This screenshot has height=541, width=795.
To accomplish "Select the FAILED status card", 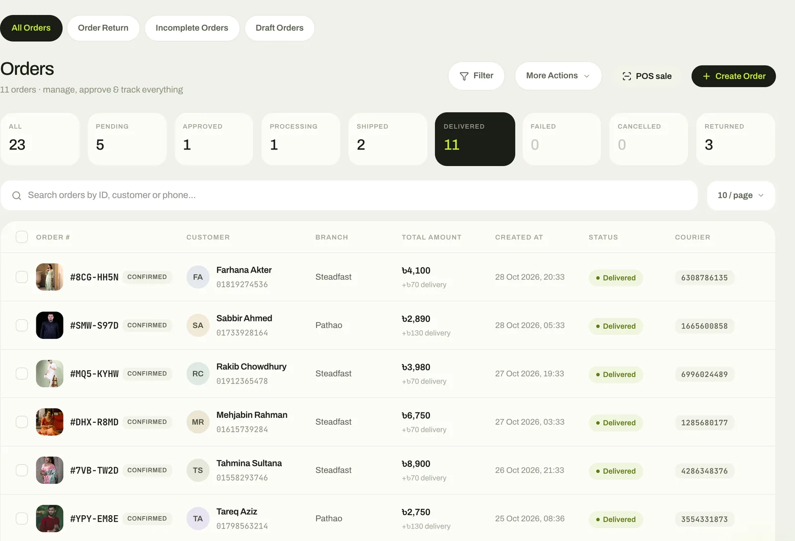I will click(562, 139).
